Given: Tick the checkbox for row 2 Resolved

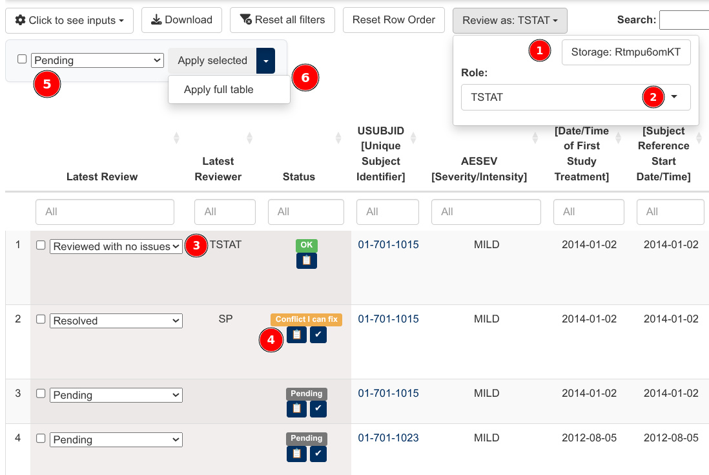Looking at the screenshot, I should 41,319.
